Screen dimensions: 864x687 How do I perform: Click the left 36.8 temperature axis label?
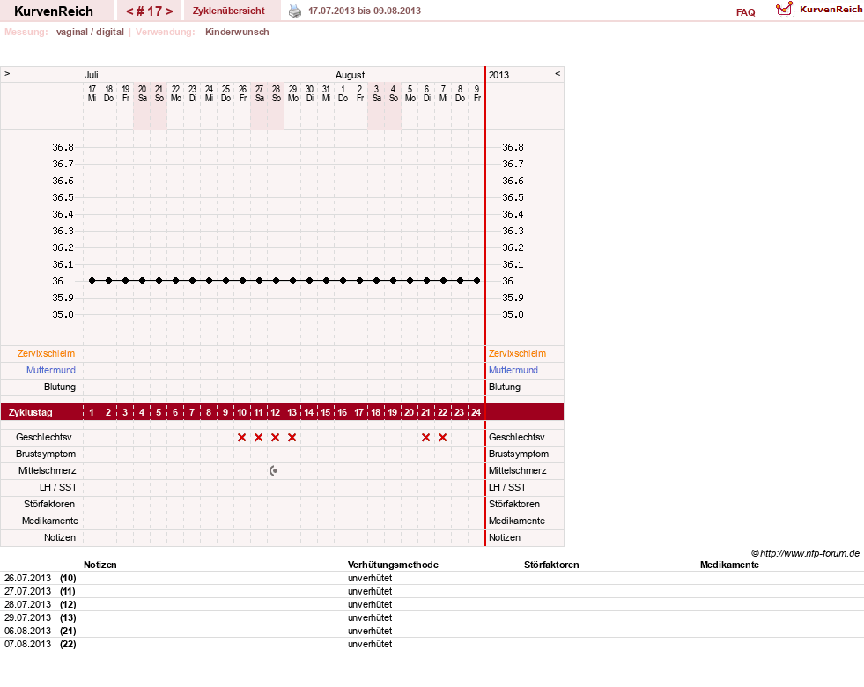(63, 147)
